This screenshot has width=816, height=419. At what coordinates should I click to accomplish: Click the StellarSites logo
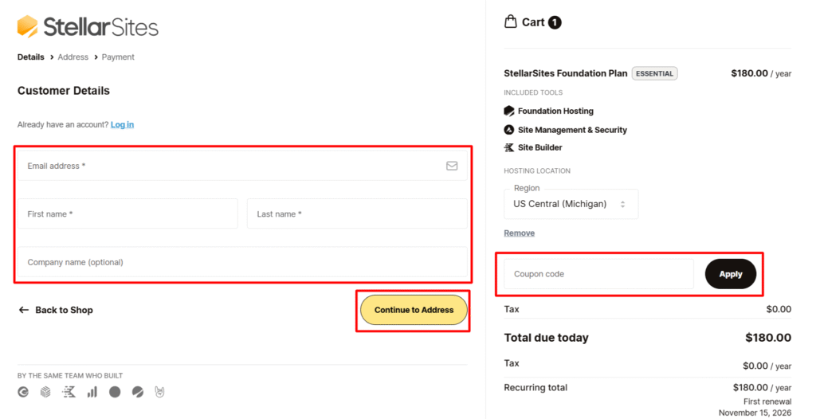pos(88,27)
